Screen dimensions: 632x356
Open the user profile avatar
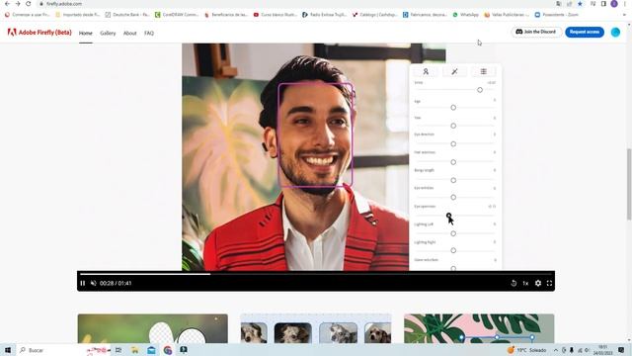(615, 33)
